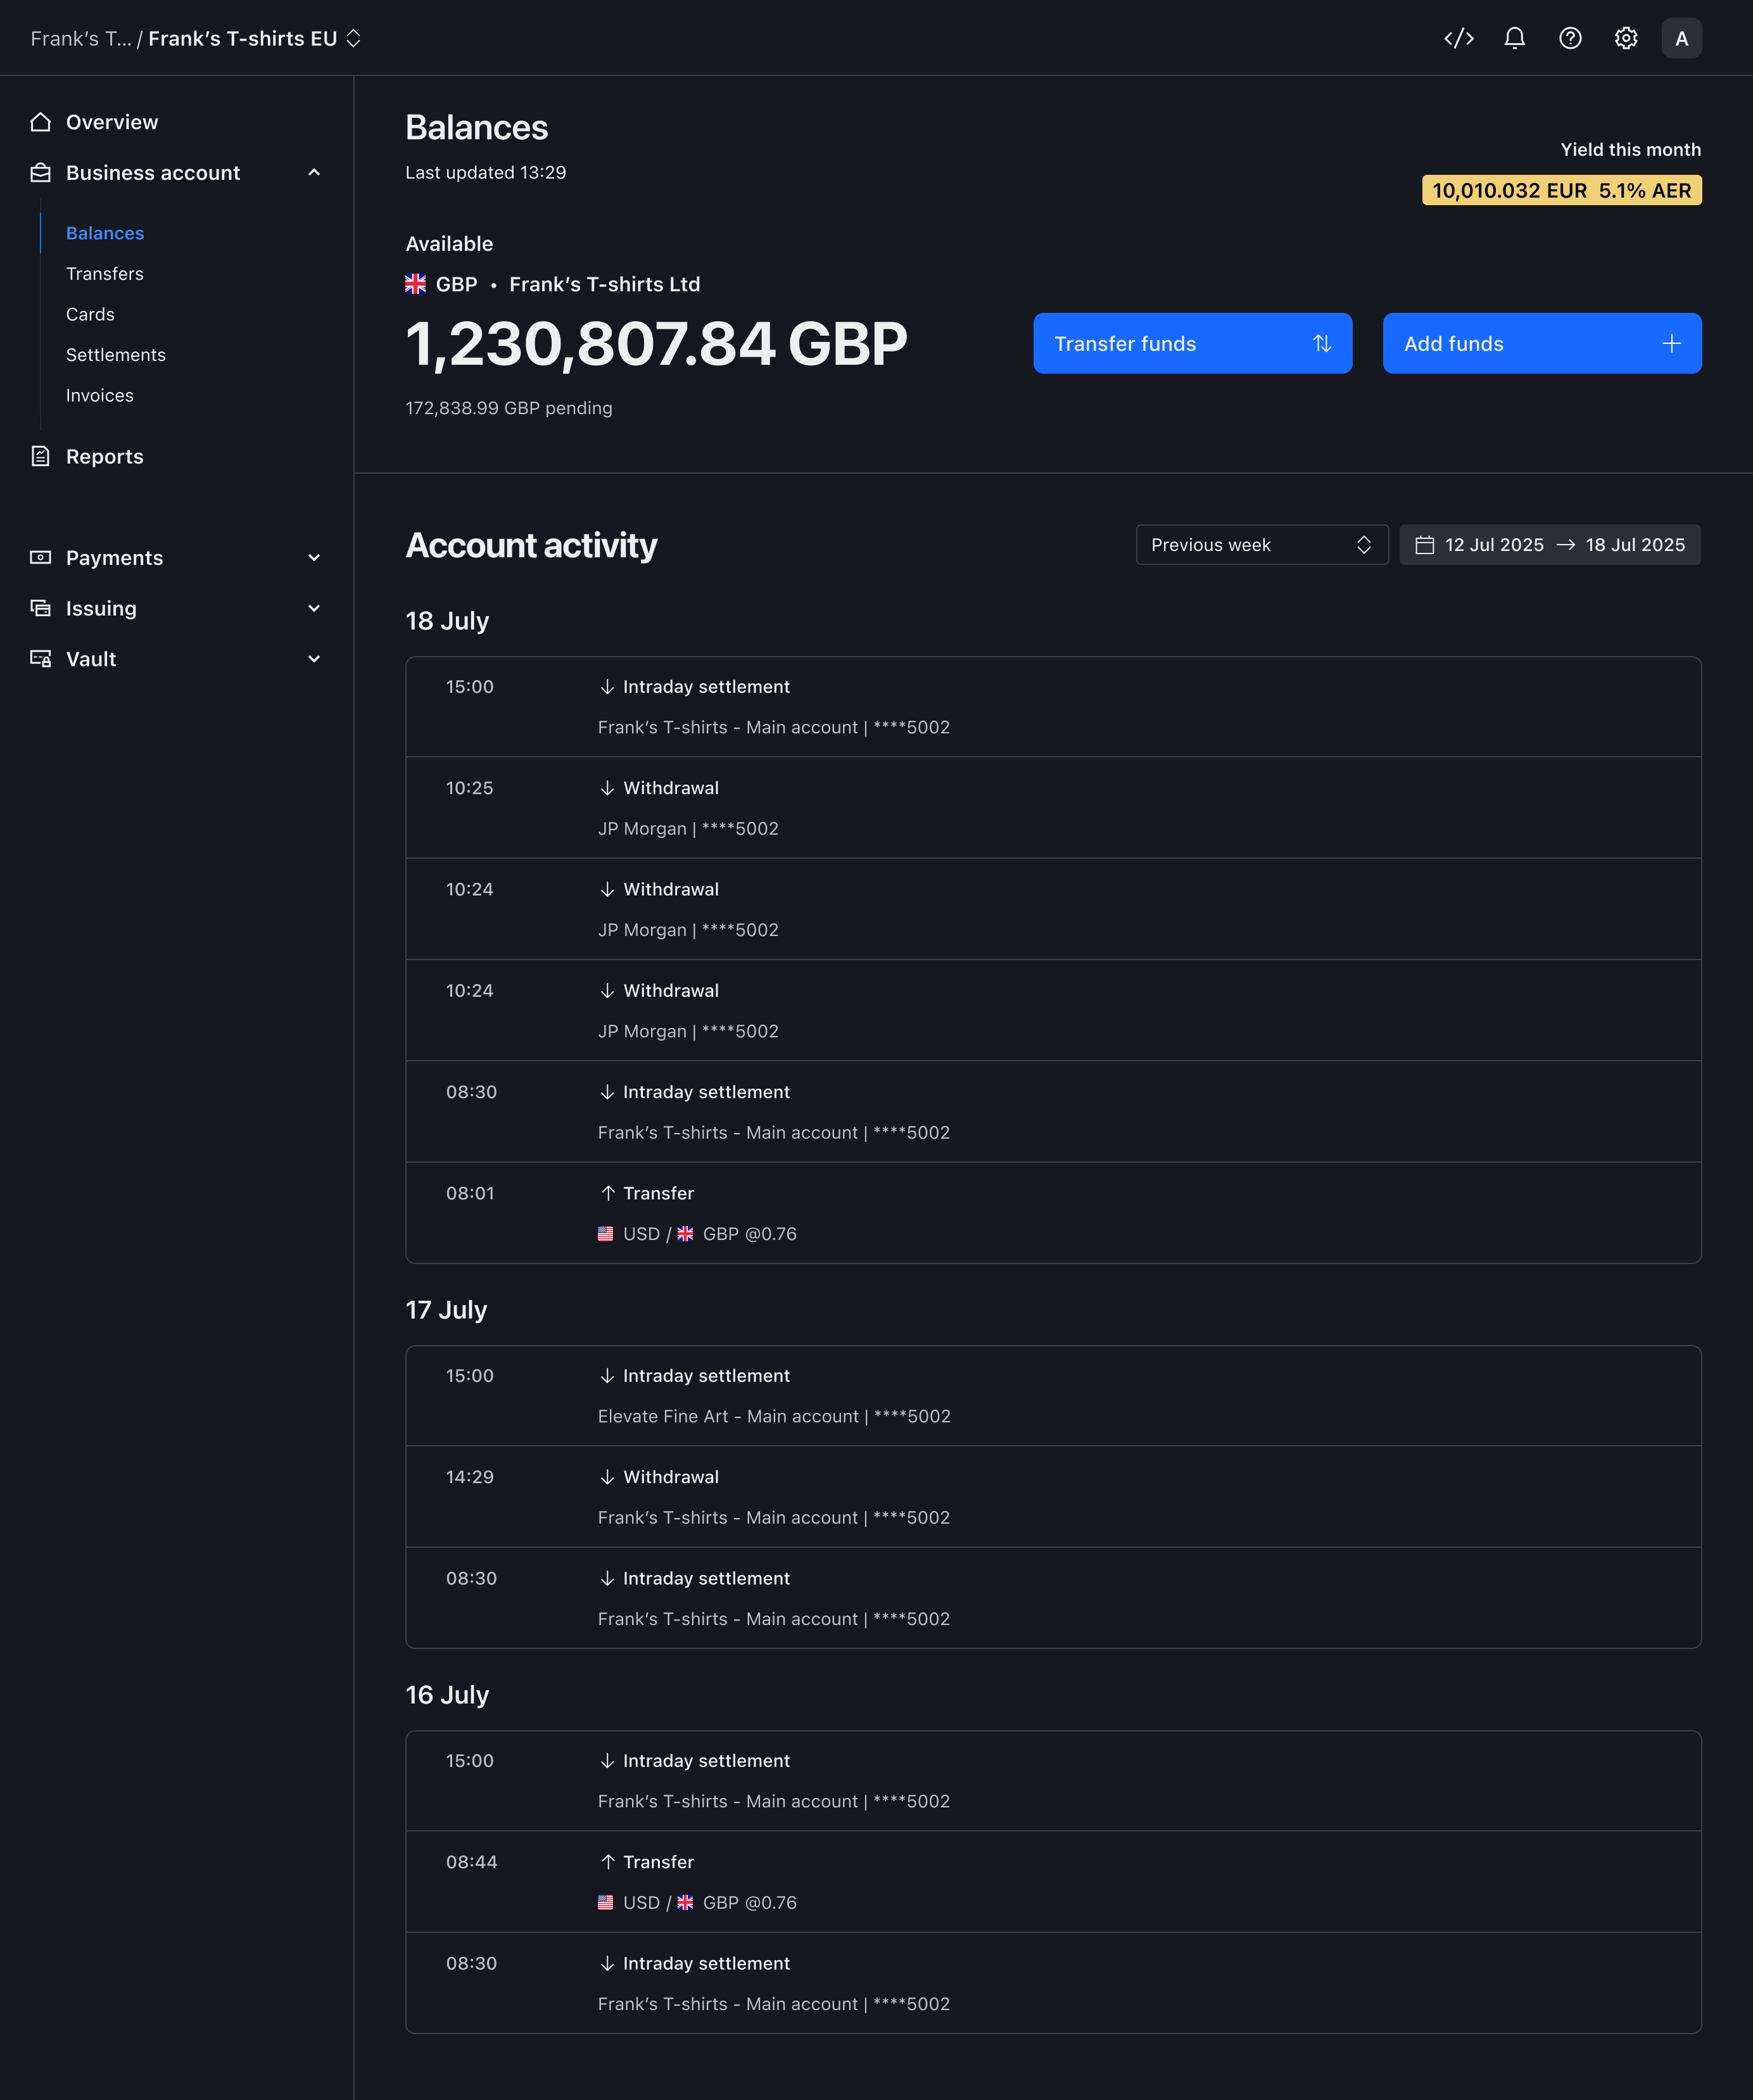Click the yield badge 10,010.032 EUR 5.1% AER
The image size is (1753, 2100).
tap(1561, 190)
